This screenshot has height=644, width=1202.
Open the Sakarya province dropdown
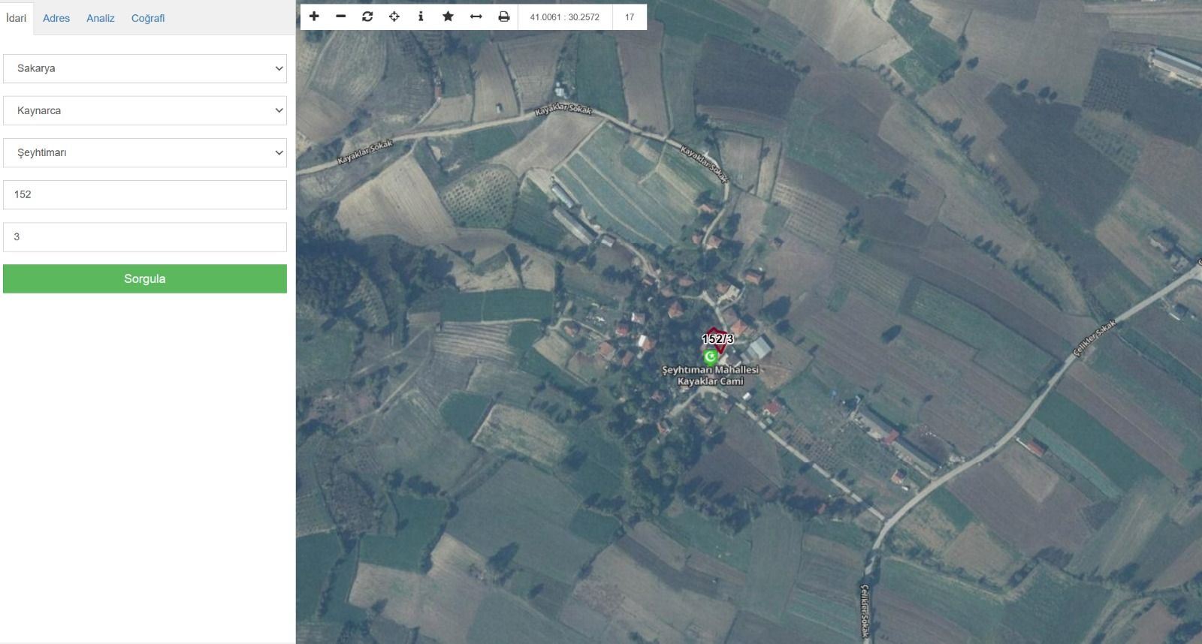145,68
